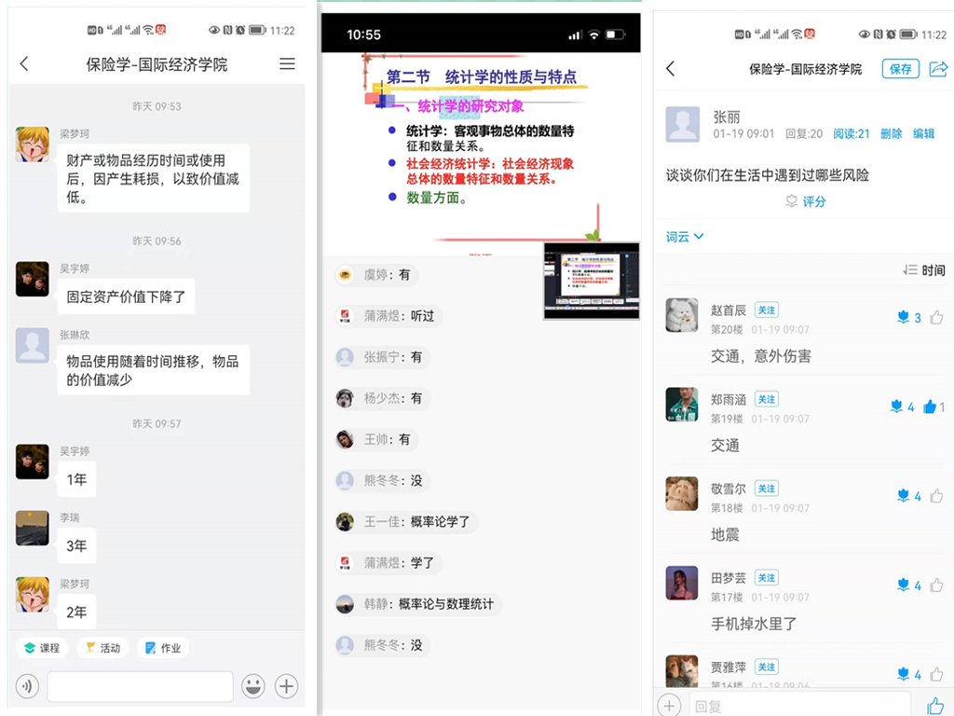Screen dimensions: 954x716
Task: Open the 课程 shortcut in the chat
Action: tap(42, 648)
